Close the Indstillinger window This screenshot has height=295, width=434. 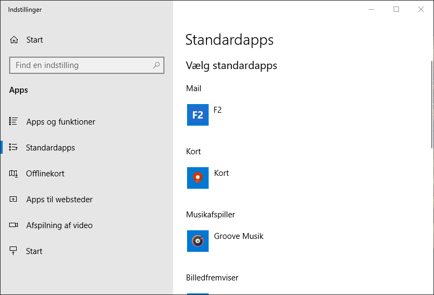pyautogui.click(x=421, y=9)
